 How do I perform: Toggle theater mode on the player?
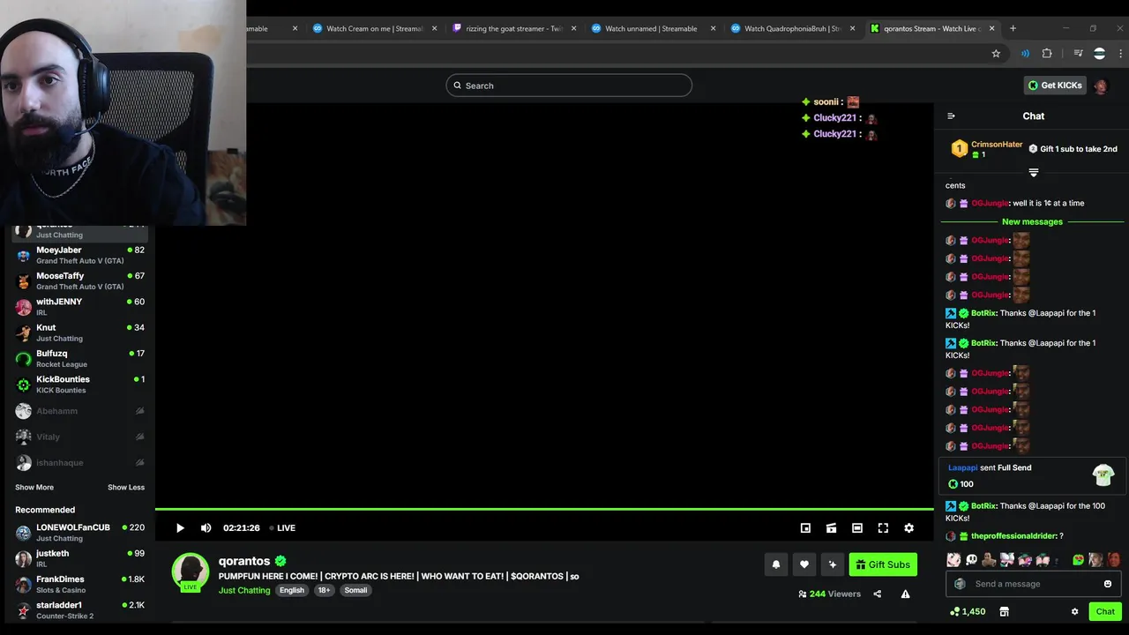[857, 528]
